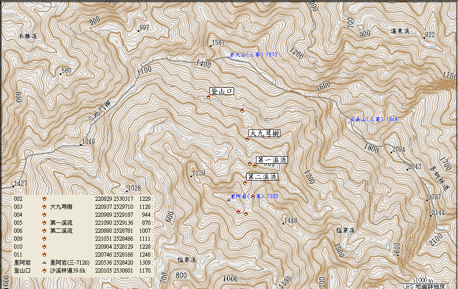Click the 木勝溪 river name

pyautogui.click(x=28, y=37)
